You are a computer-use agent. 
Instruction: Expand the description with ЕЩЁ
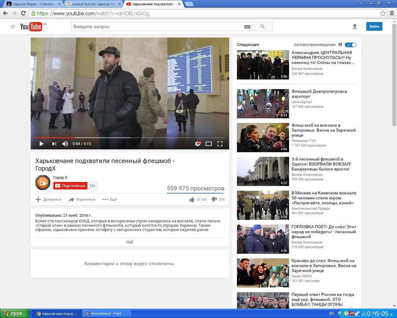[x=130, y=242]
